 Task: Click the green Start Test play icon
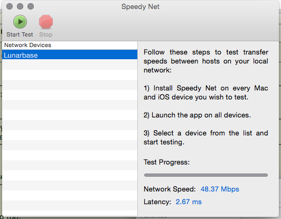point(20,22)
